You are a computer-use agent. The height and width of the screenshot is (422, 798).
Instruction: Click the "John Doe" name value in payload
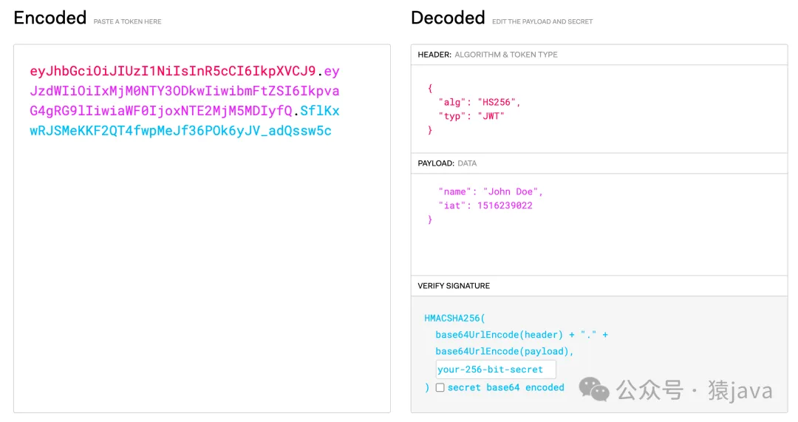(x=511, y=191)
